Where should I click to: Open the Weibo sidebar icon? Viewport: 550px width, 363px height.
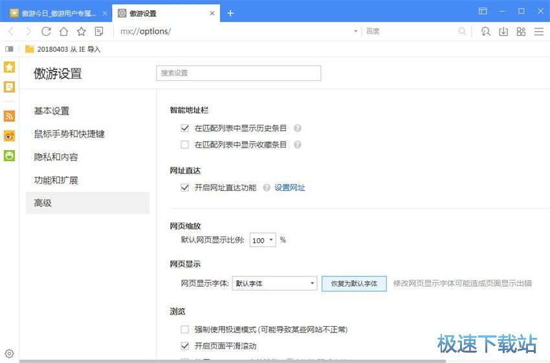pyautogui.click(x=10, y=136)
